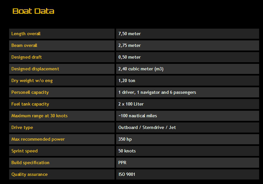Select the 50 knots sprint speed value
The width and height of the screenshot is (263, 184).
tap(127, 151)
